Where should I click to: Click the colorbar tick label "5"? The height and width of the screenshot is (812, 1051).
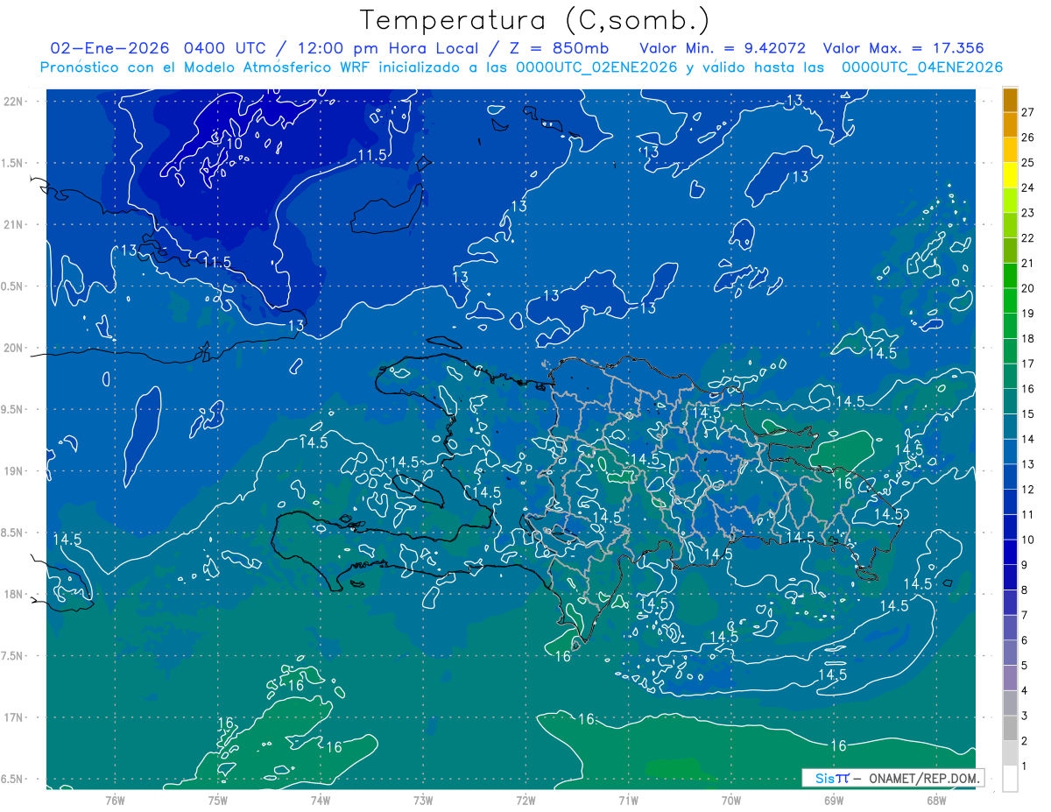coord(1024,666)
